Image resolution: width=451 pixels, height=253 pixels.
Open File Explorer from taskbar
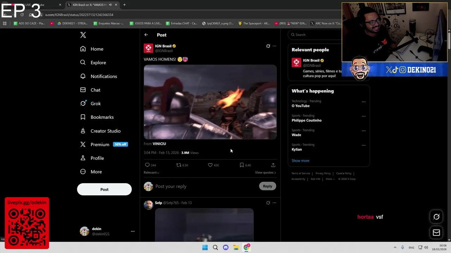[x=236, y=247]
